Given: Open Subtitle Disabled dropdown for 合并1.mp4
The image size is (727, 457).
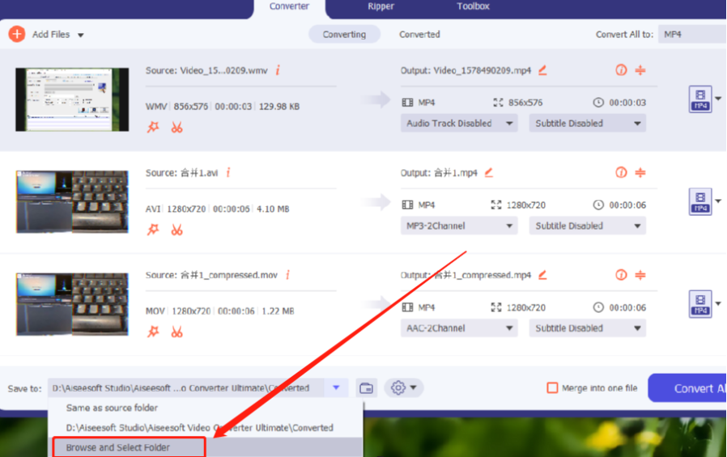Looking at the screenshot, I should click(588, 226).
